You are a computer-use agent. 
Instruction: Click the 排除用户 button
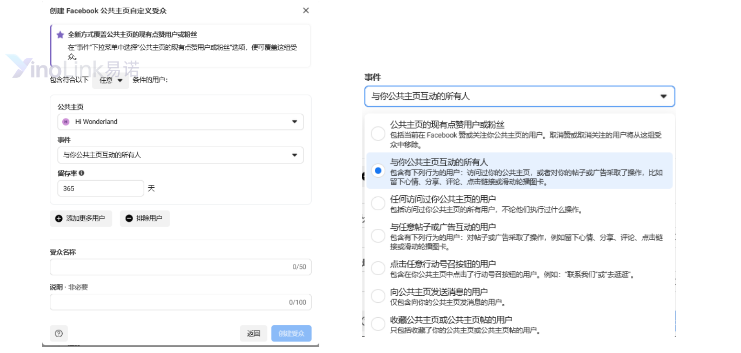tap(145, 218)
